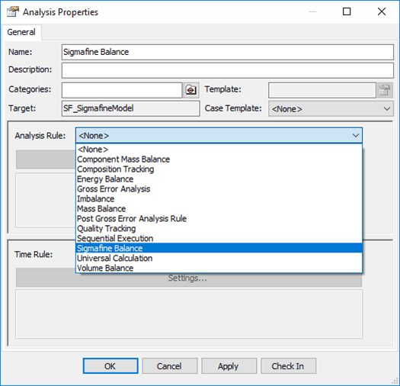The height and width of the screenshot is (386, 400).
Task: Choose Quality Tracking option
Action: (219, 228)
